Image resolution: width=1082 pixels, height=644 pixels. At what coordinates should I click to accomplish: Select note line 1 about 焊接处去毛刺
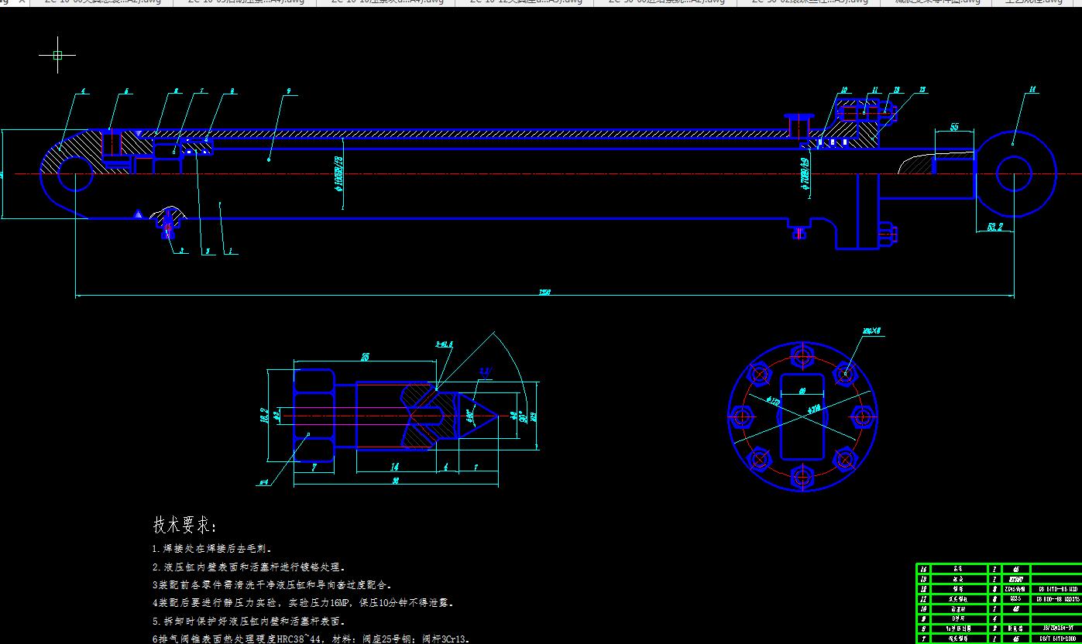[212, 549]
